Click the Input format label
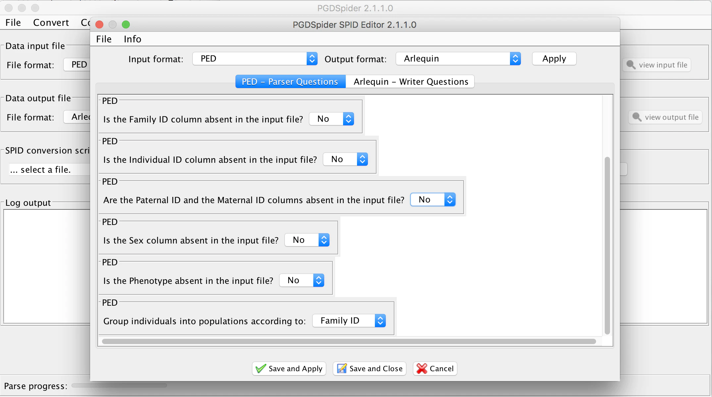The image size is (712, 397). [x=156, y=59]
